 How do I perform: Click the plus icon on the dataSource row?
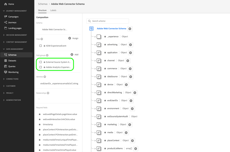[x=131, y=77]
